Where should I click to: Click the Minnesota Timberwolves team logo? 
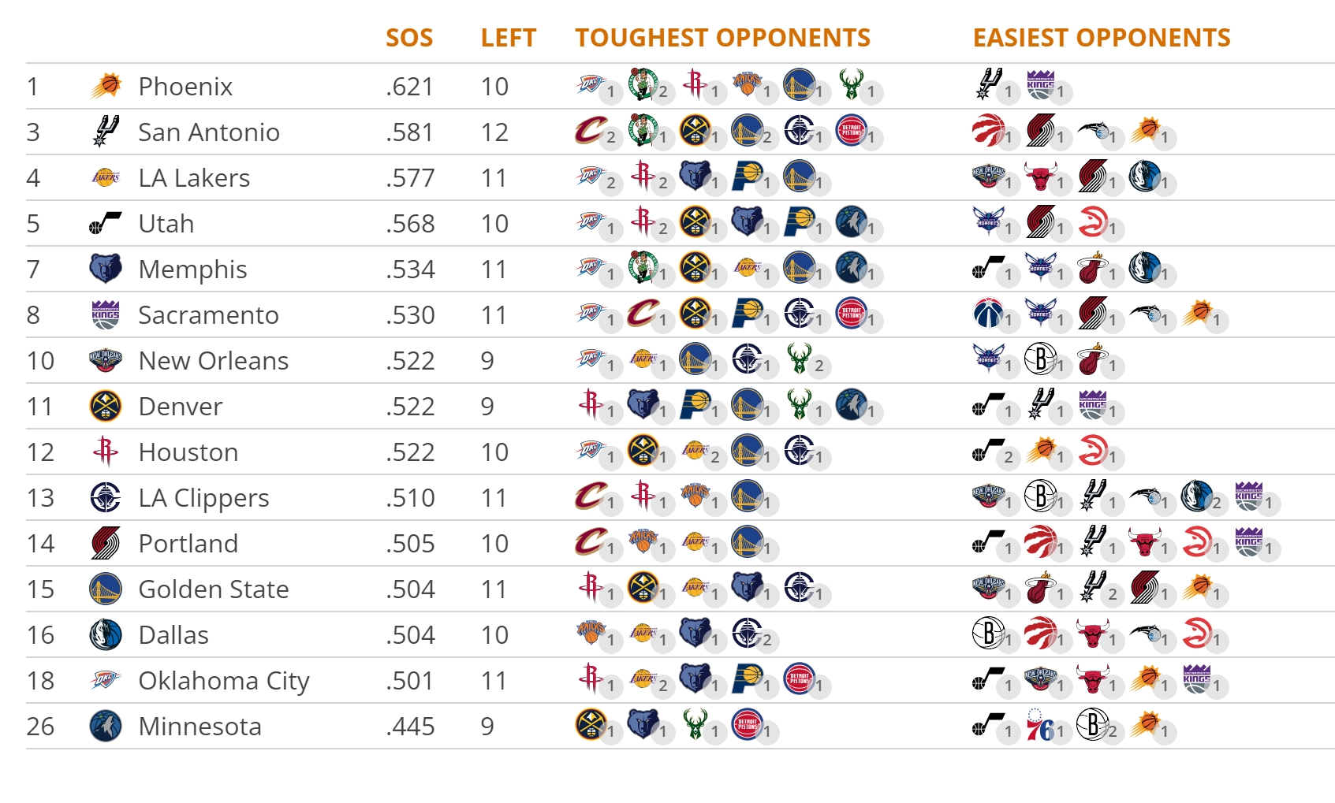coord(106,726)
